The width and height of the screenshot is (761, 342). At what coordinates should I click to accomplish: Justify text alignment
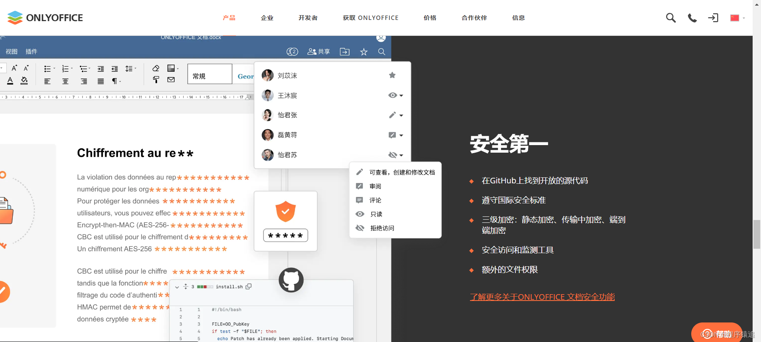101,81
